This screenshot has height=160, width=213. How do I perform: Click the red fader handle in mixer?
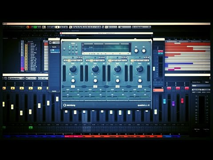(x=182, y=100)
